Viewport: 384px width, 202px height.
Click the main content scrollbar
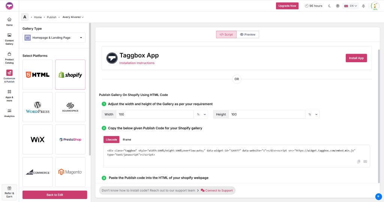379,116
